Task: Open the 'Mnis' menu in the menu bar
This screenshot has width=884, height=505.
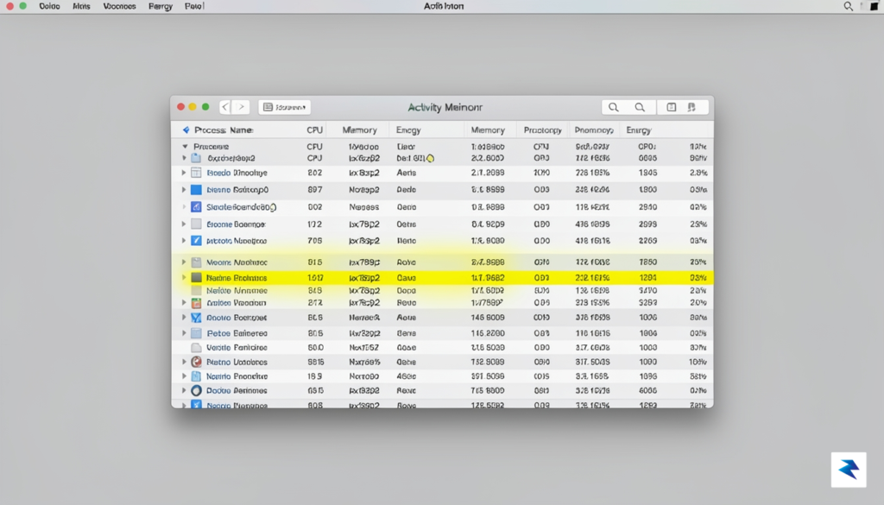Action: 81,6
